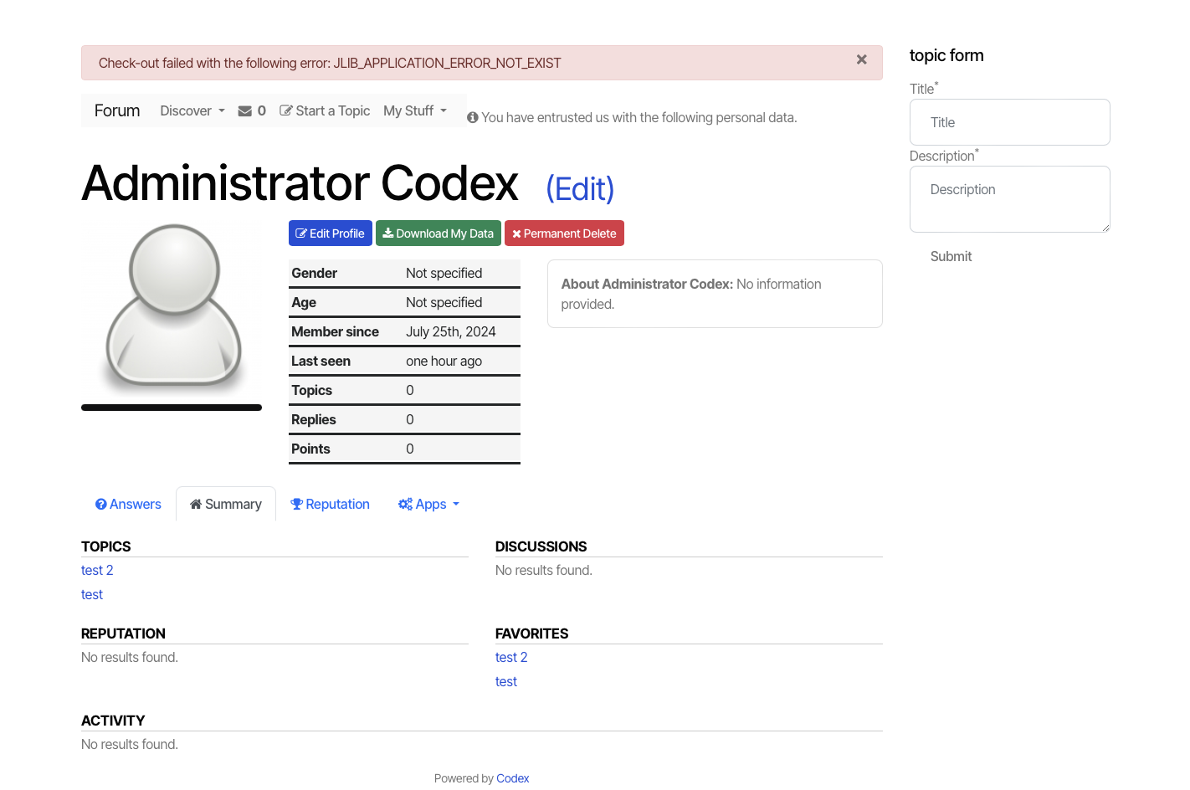Select the Summary tab
The image size is (1190, 790).
[x=226, y=505]
